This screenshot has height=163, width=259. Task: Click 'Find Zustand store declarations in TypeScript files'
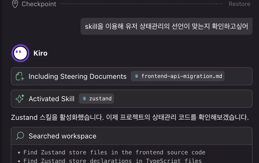113,161
